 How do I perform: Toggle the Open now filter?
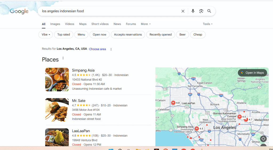99,34
